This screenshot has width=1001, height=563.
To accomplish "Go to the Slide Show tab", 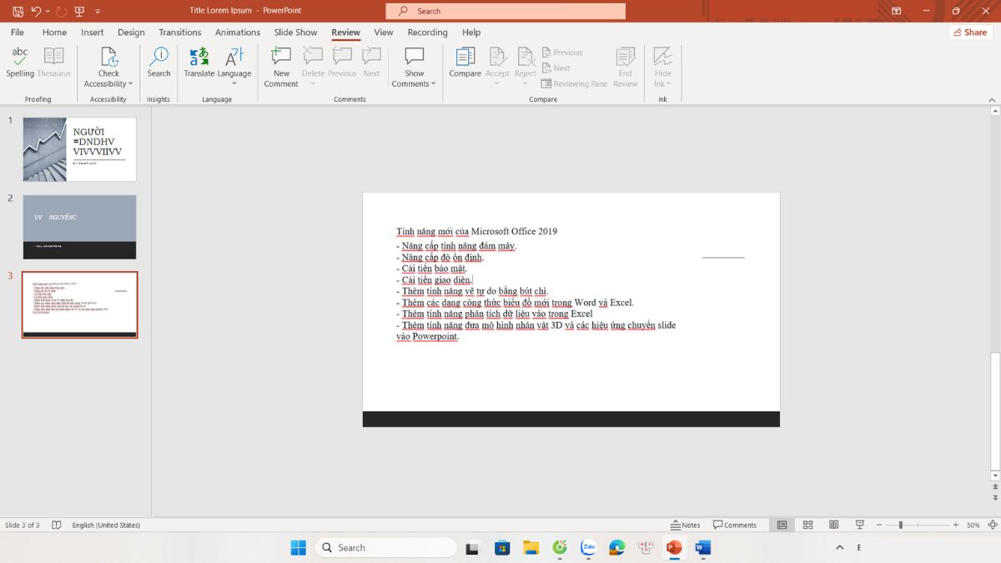I will tap(295, 33).
